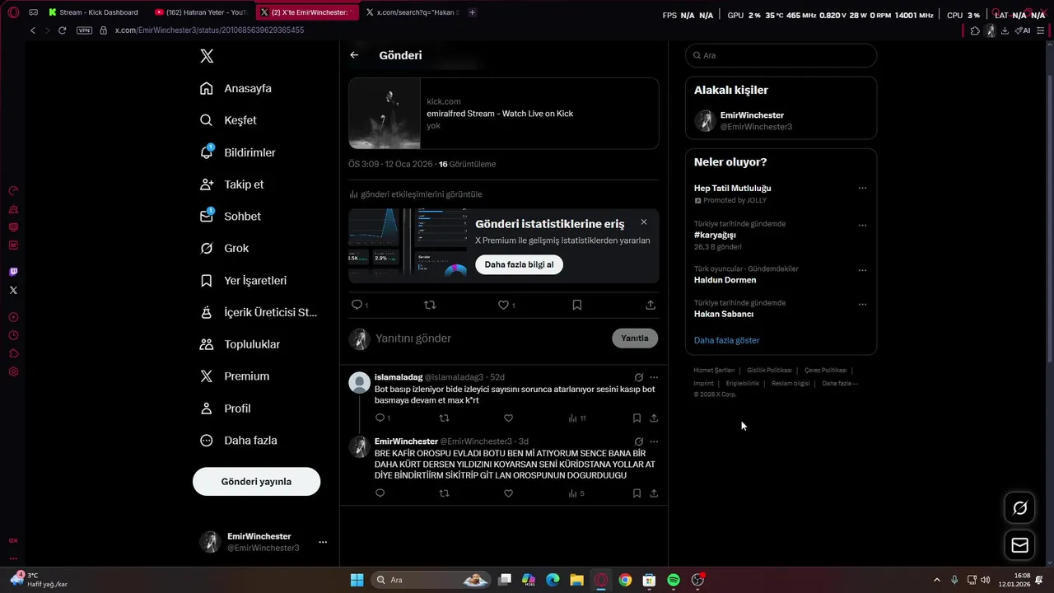This screenshot has width=1054, height=593.
Task: Click the Yanıtla button
Action: point(635,338)
